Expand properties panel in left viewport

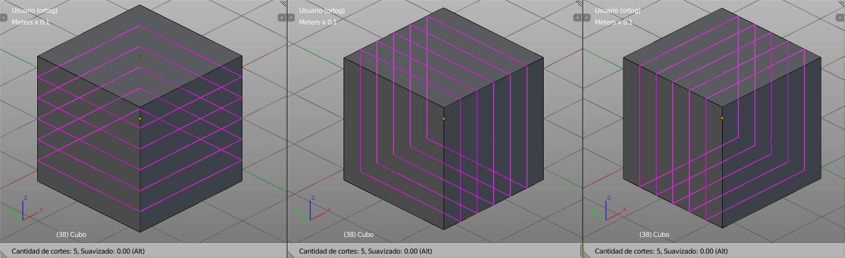[282, 17]
